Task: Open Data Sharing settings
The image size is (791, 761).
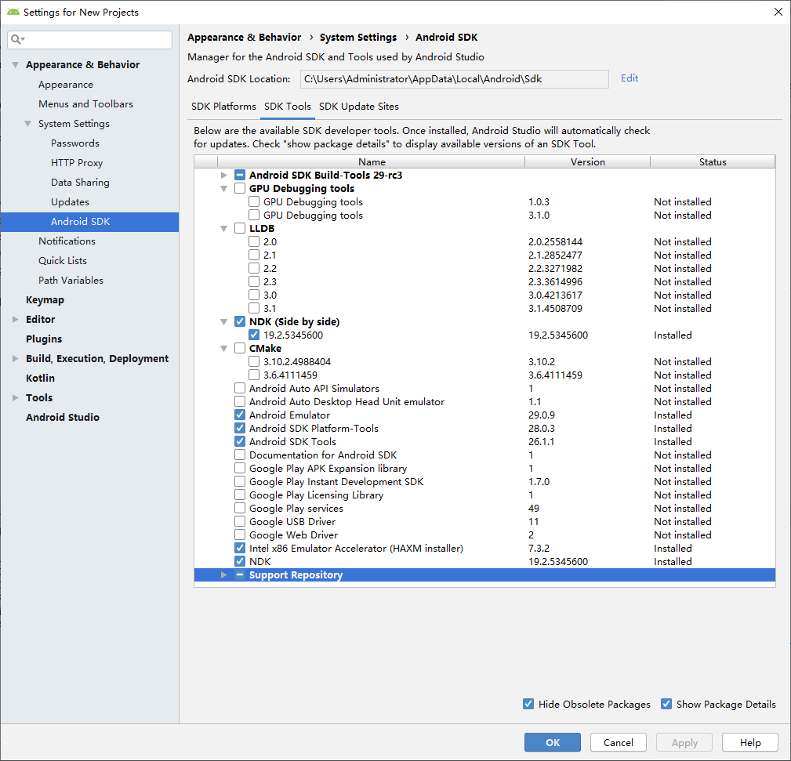Action: click(x=80, y=182)
